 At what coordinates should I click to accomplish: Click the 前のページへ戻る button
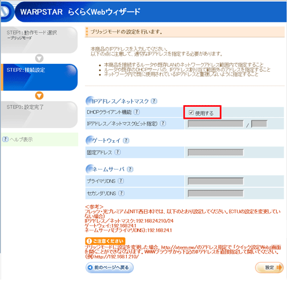[x=110, y=267]
